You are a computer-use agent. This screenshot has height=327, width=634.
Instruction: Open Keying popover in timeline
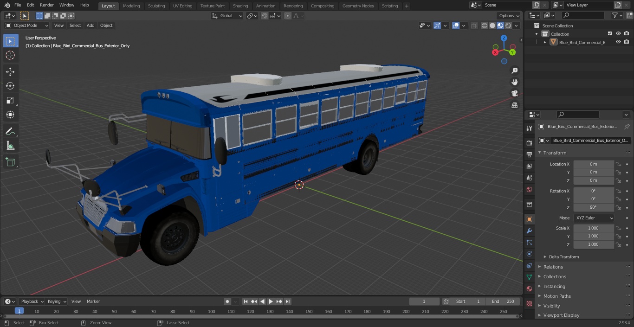[x=57, y=301]
